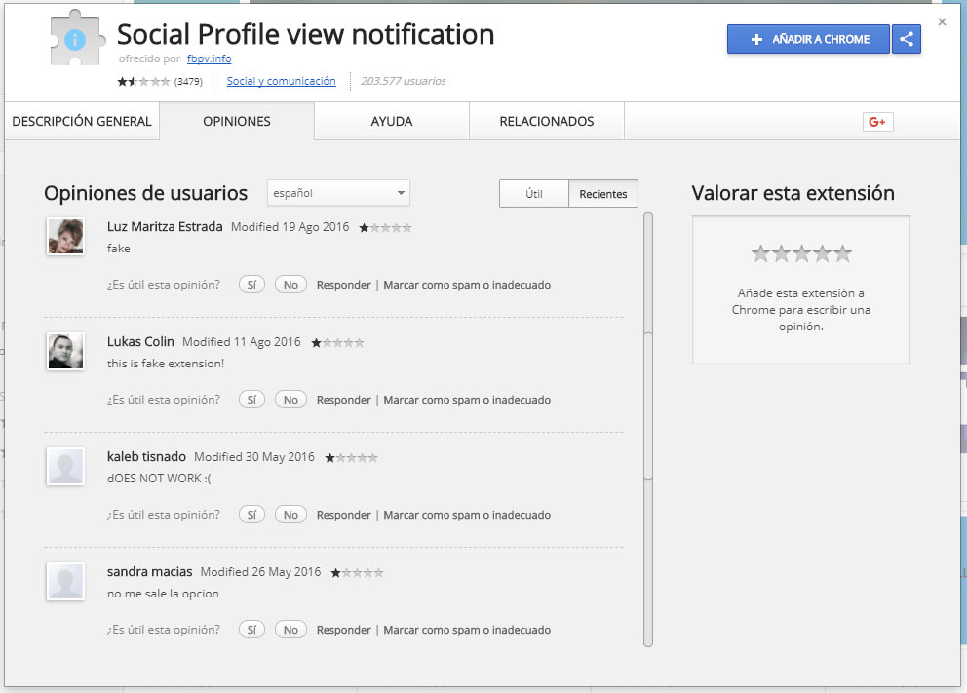Click Responder on sandra macias's review
The width and height of the screenshot is (967, 693).
point(343,629)
